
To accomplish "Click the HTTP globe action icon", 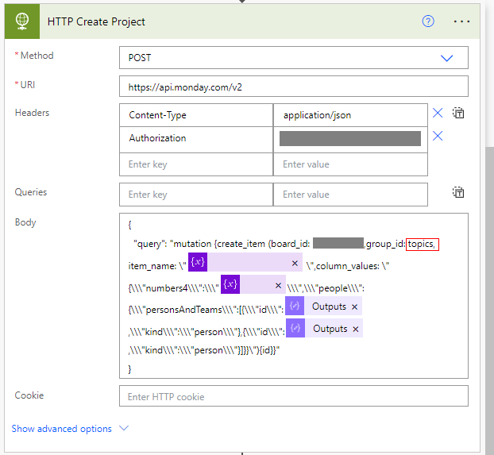I will click(22, 21).
